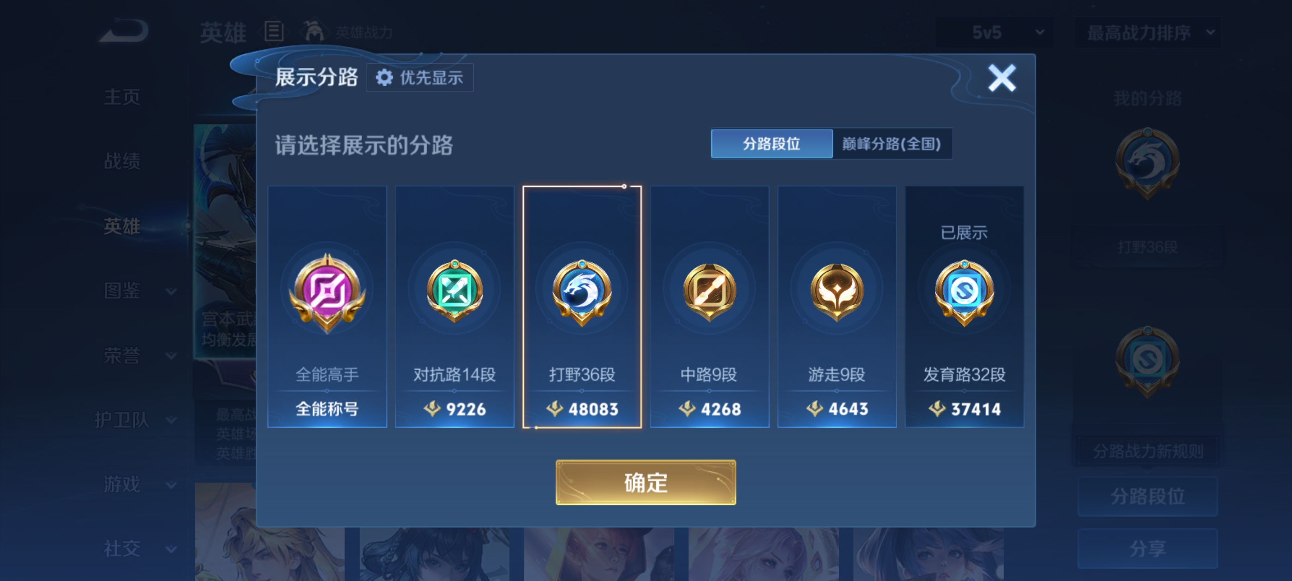Image resolution: width=1292 pixels, height=581 pixels.
Task: Pick the 中路9段 badge icon
Action: (x=709, y=292)
